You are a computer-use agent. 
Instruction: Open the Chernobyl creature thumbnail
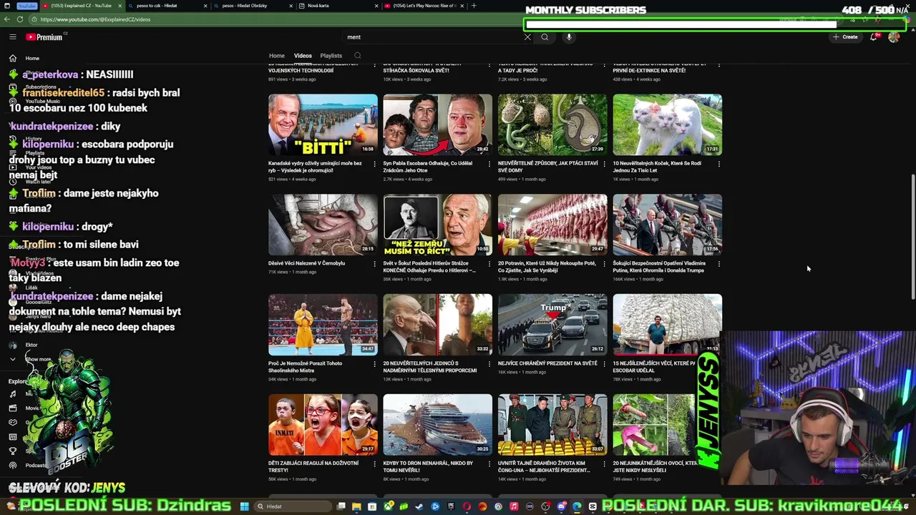click(323, 225)
